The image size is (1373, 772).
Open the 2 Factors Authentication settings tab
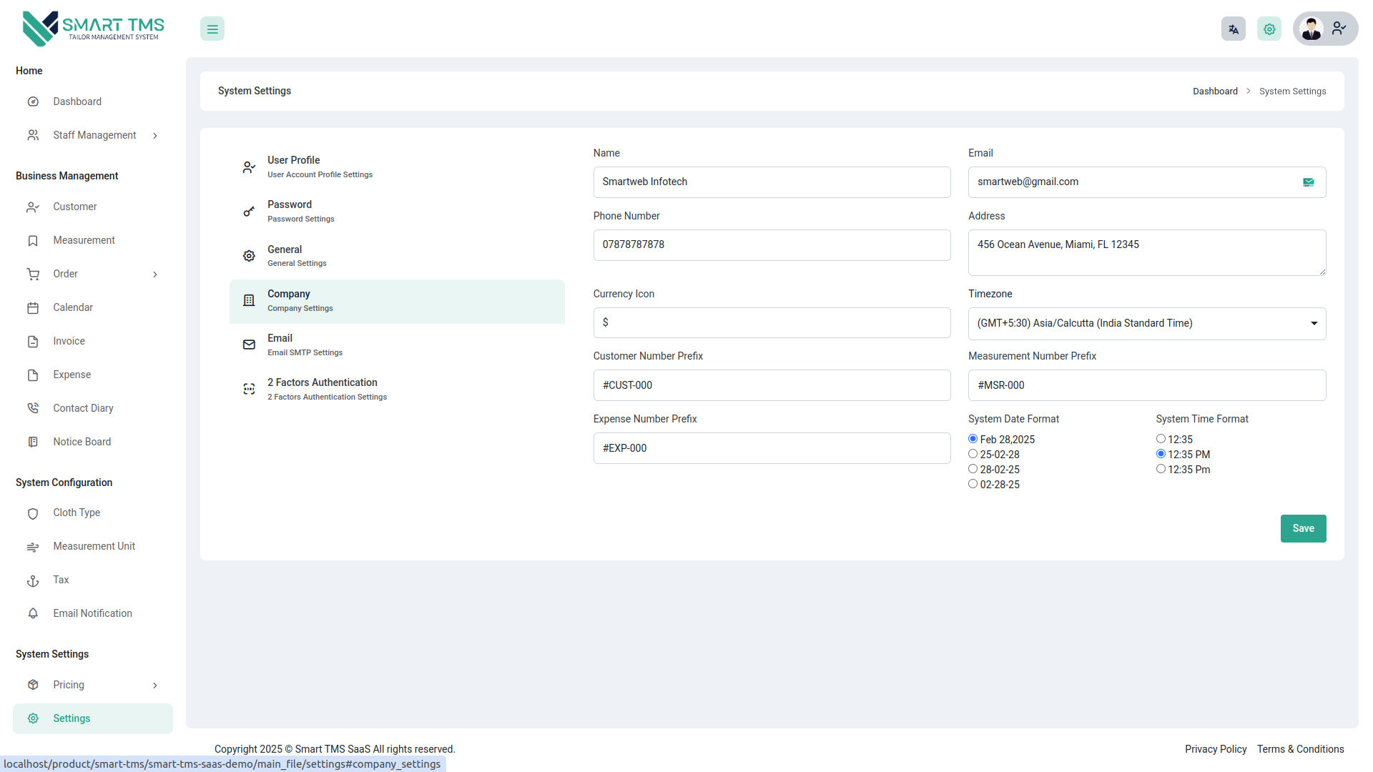coord(397,388)
